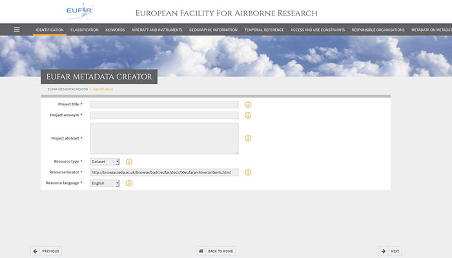Click the EUFAR Metadata Creator breadcrumb link

tap(67, 89)
